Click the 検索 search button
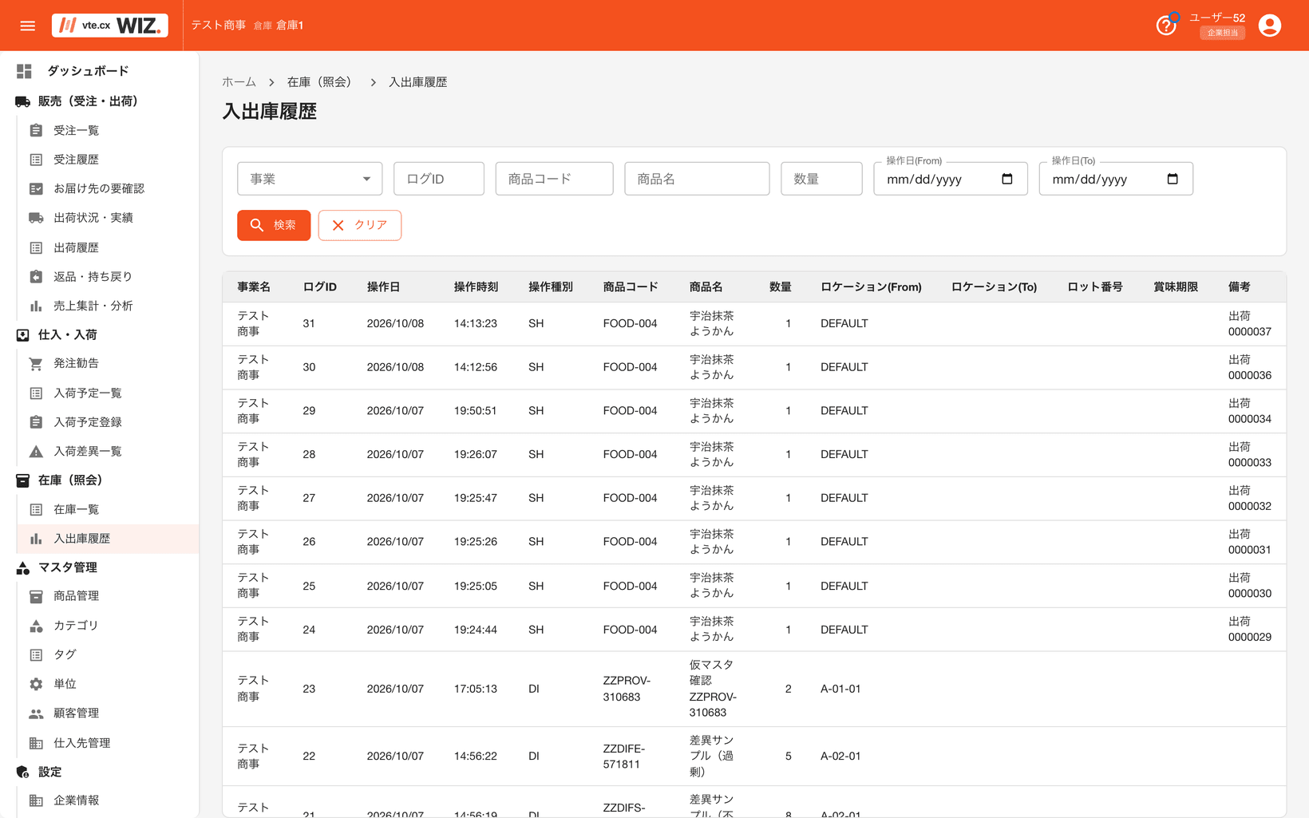Image resolution: width=1309 pixels, height=818 pixels. click(274, 225)
